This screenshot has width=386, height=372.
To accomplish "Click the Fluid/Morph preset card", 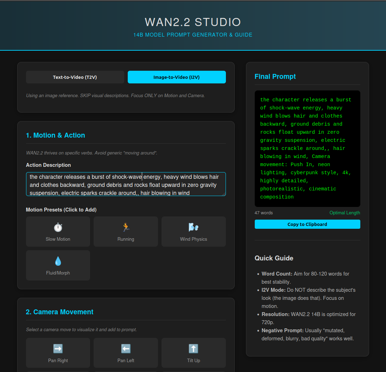I will [x=58, y=265].
